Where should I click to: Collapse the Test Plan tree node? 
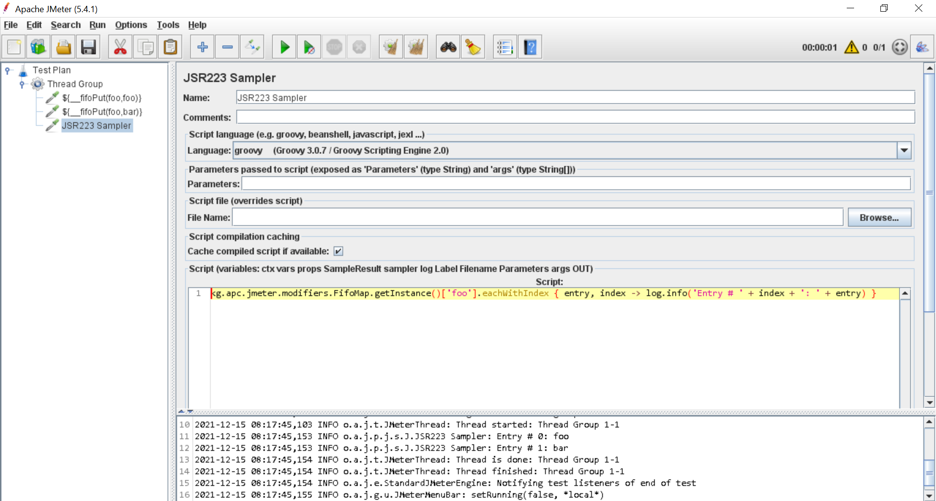coord(8,71)
